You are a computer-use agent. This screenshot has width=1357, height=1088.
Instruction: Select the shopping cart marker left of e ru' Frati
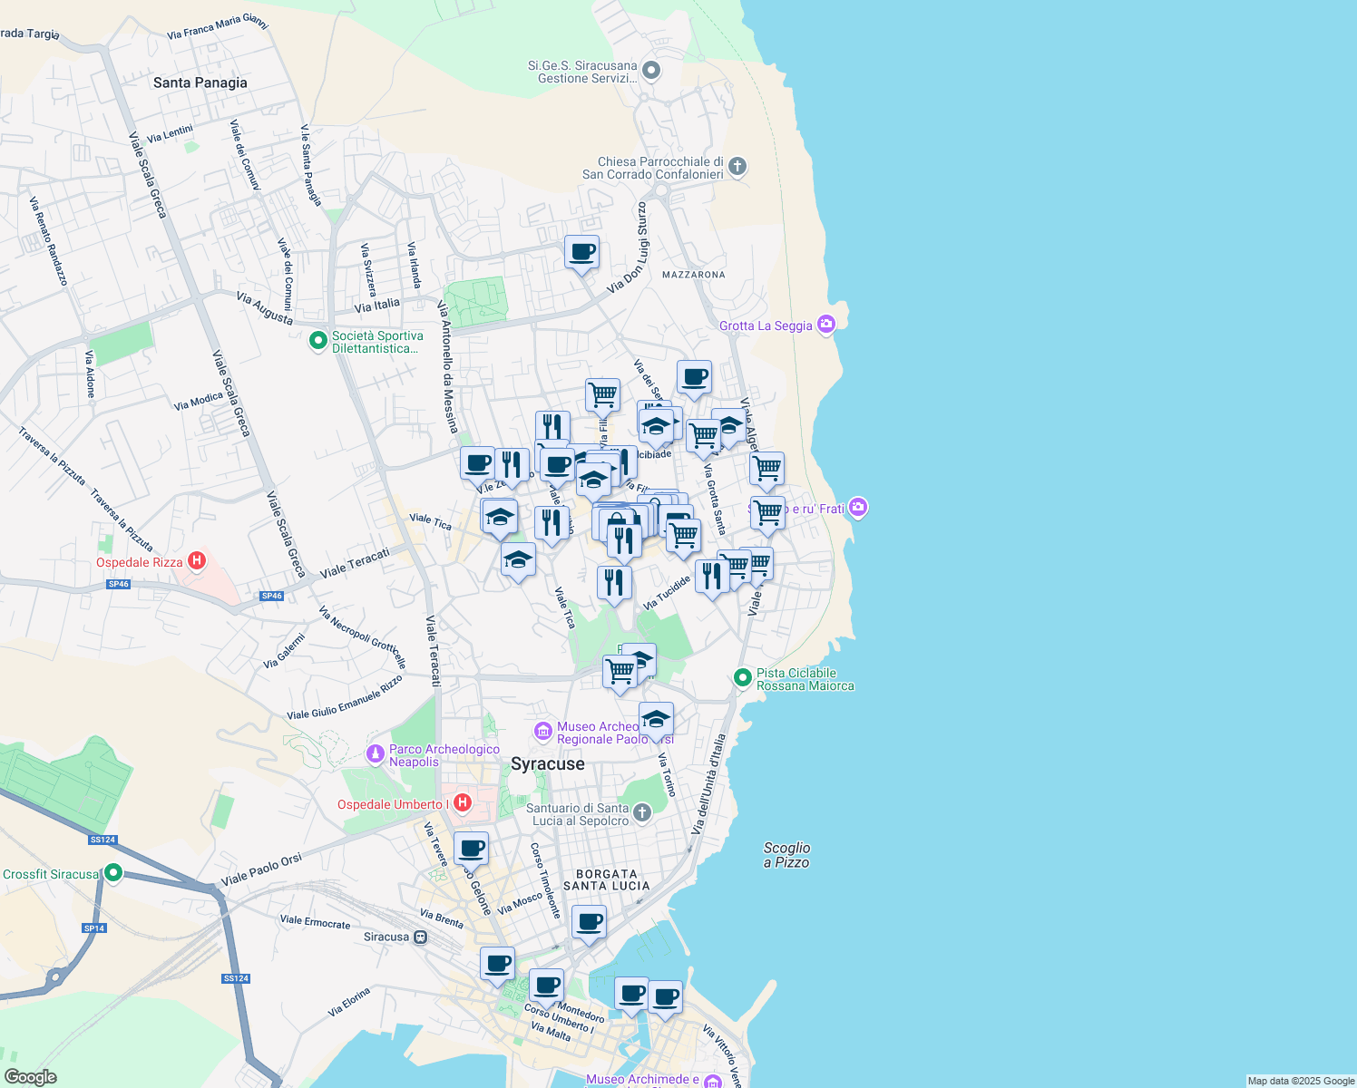tap(767, 514)
